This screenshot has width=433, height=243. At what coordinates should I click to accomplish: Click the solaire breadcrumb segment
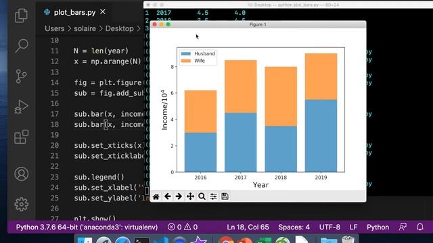85,28
